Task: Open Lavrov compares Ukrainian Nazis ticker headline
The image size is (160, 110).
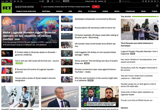Action: click(x=66, y=7)
